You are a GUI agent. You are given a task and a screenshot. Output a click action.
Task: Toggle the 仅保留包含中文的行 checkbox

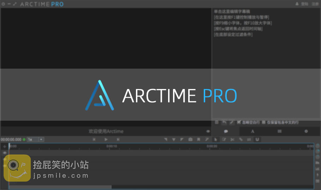tap(263, 122)
